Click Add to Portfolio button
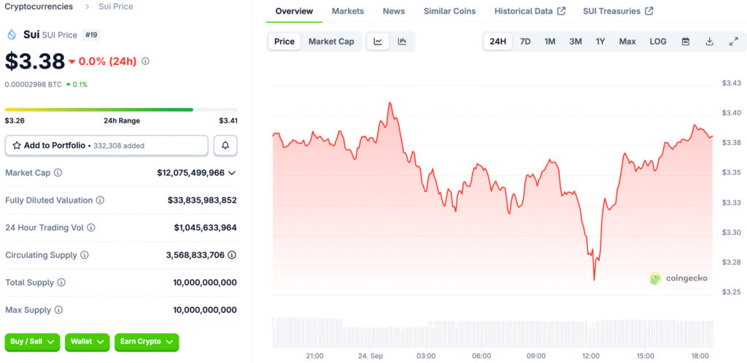Image resolution: width=747 pixels, height=363 pixels. click(107, 146)
